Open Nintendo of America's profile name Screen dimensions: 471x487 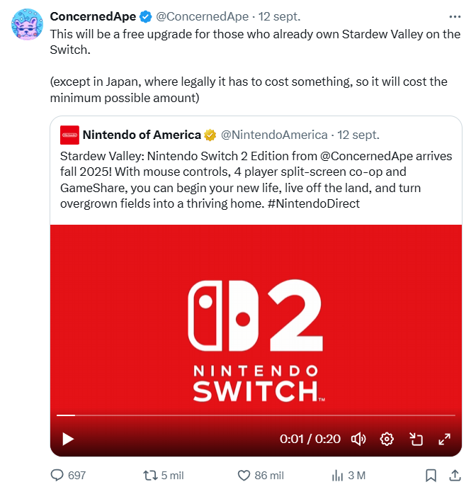pyautogui.click(x=142, y=135)
